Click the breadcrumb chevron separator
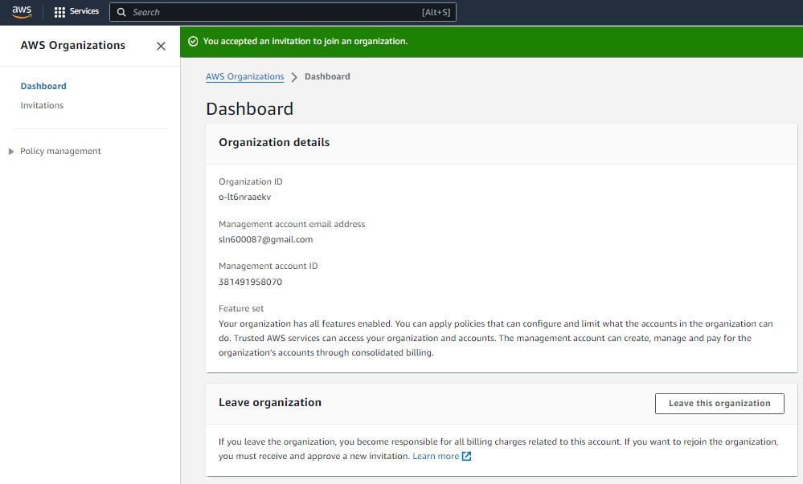This screenshot has height=484, width=803. pyautogui.click(x=294, y=77)
